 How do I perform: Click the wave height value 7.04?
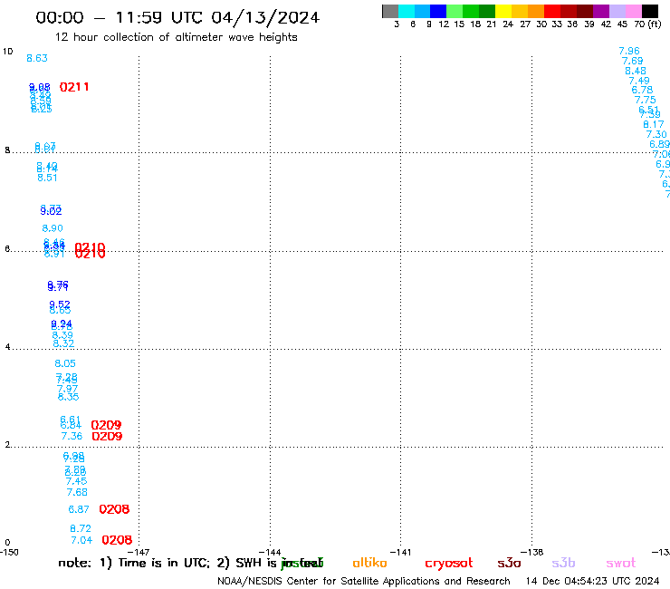click(x=81, y=540)
